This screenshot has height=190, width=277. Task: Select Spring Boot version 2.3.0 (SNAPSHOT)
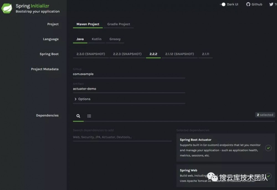[x=91, y=54]
